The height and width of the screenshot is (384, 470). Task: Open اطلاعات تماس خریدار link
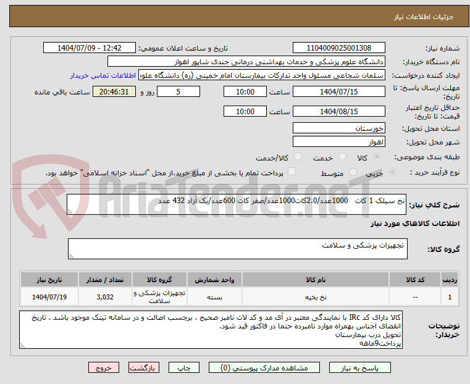103,75
